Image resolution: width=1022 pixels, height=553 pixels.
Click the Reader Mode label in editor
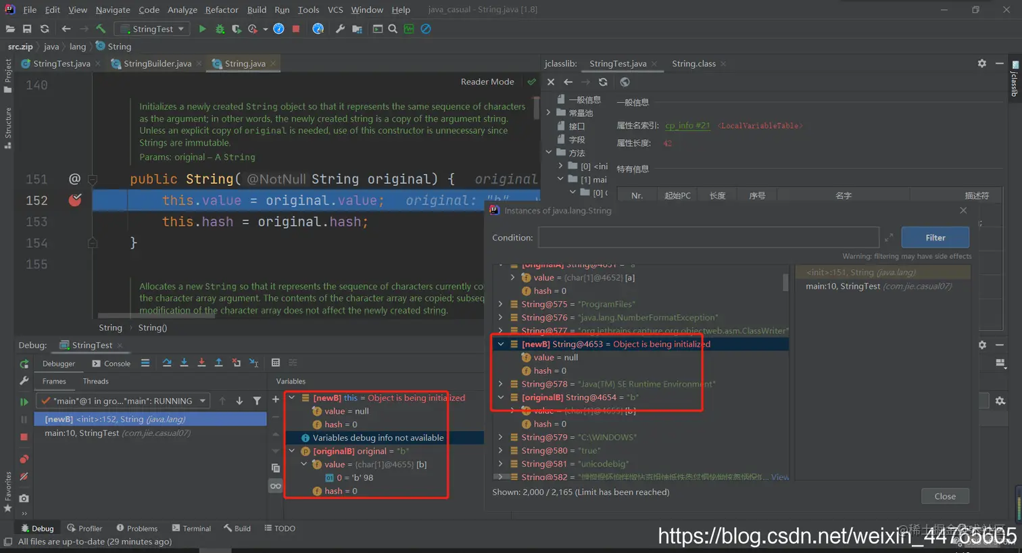click(487, 82)
